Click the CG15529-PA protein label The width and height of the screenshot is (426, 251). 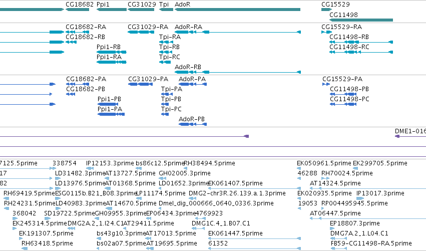[x=342, y=79]
